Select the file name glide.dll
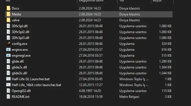 point(18,61)
